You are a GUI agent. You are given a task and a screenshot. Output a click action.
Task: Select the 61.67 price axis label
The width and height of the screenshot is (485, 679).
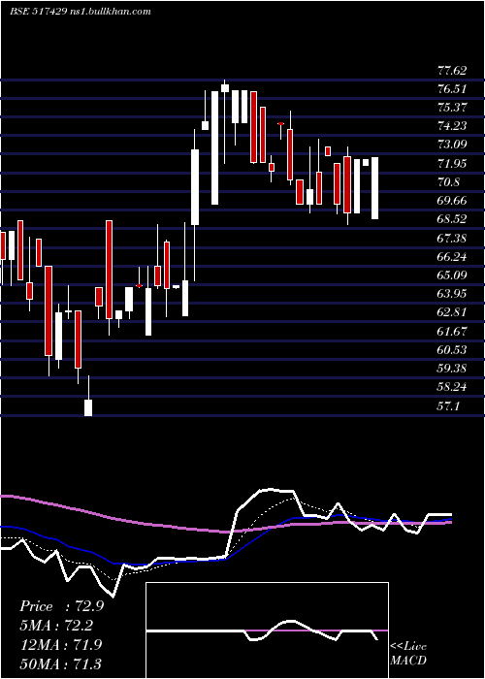(452, 332)
